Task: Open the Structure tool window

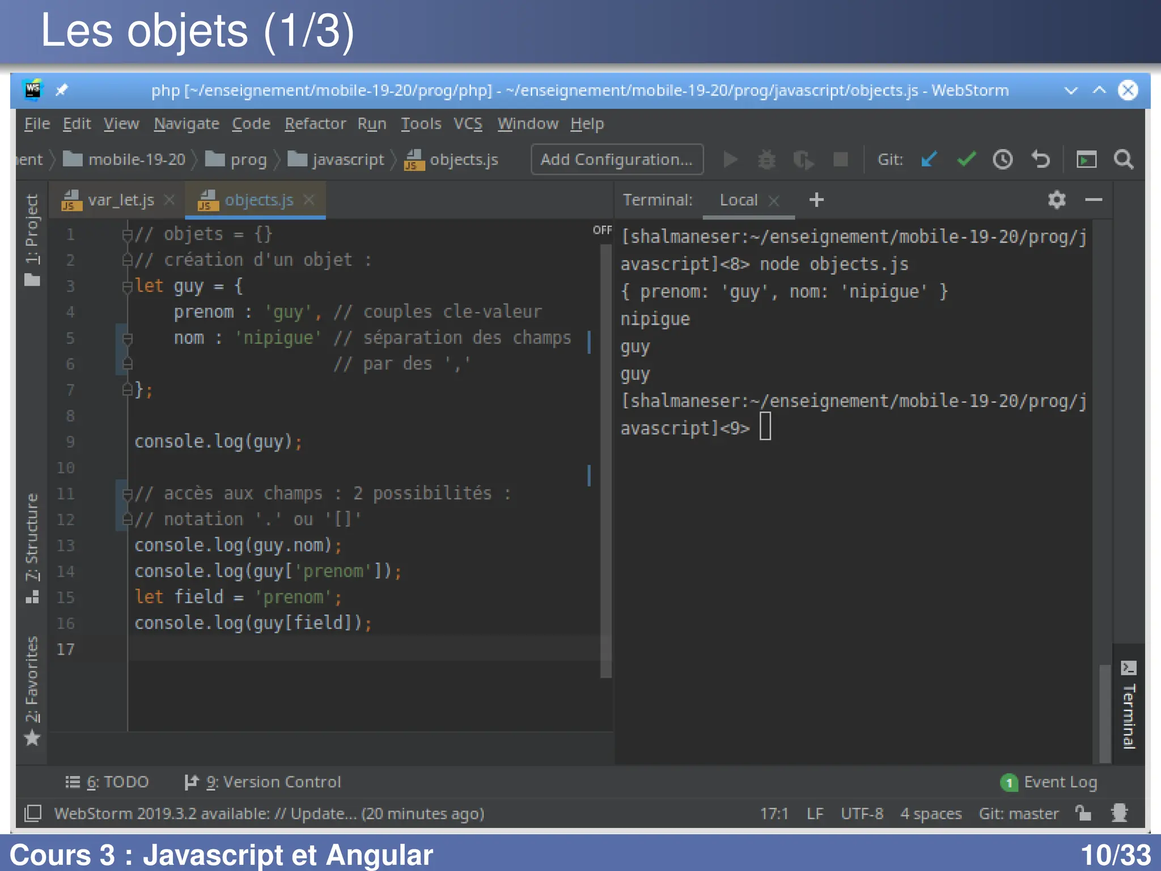Action: pyautogui.click(x=32, y=548)
